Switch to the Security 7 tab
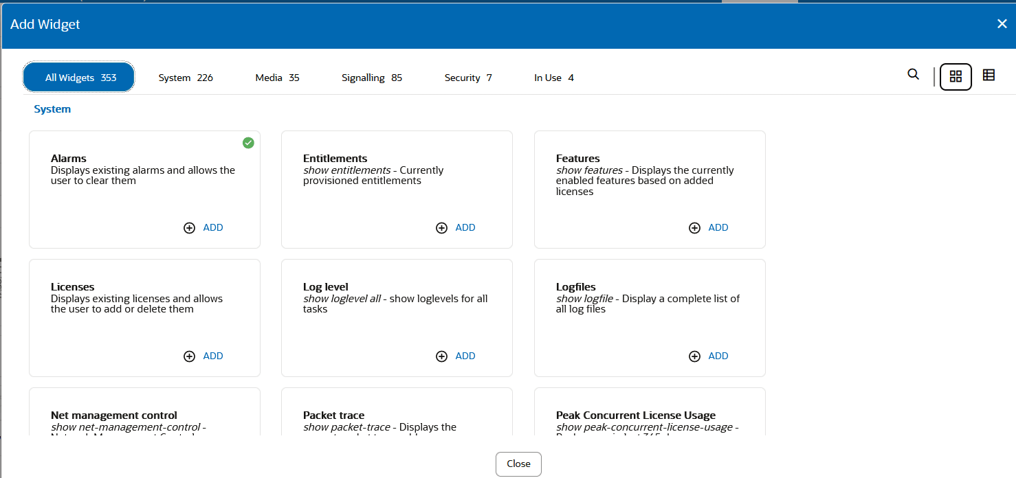Viewport: 1016px width, 478px height. [x=468, y=78]
